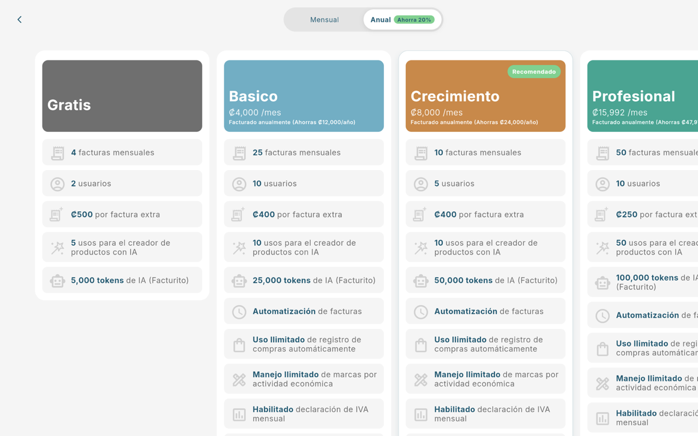Switch to Mensual billing

[x=324, y=20]
